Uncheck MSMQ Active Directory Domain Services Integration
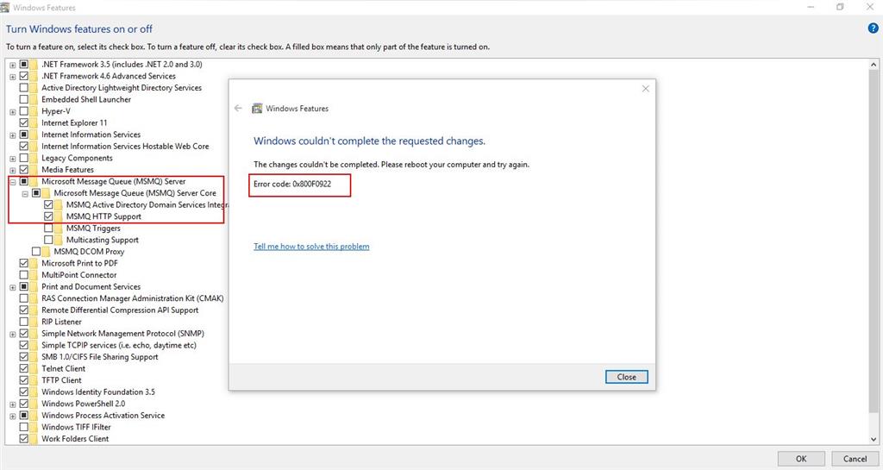Viewport: 883px width, 470px height. (x=48, y=204)
